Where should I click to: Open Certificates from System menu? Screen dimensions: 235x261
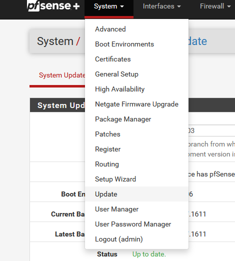pyautogui.click(x=136, y=59)
